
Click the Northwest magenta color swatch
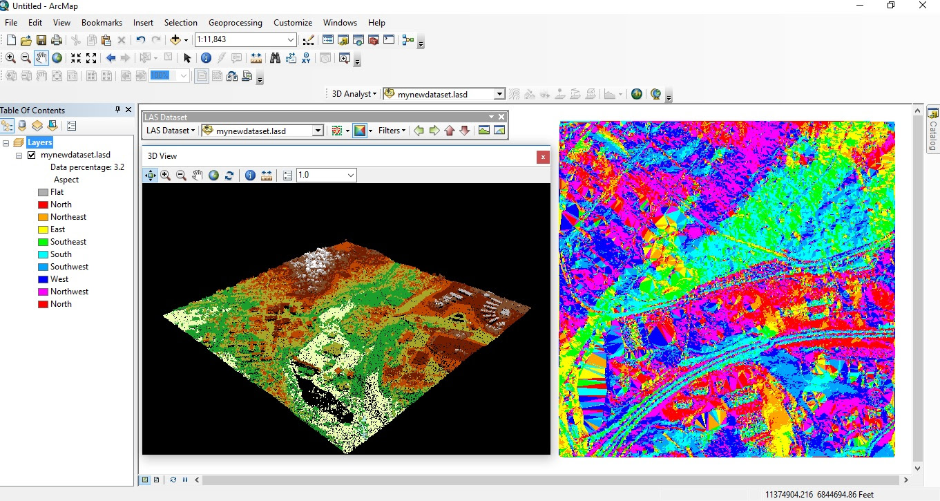pos(43,292)
